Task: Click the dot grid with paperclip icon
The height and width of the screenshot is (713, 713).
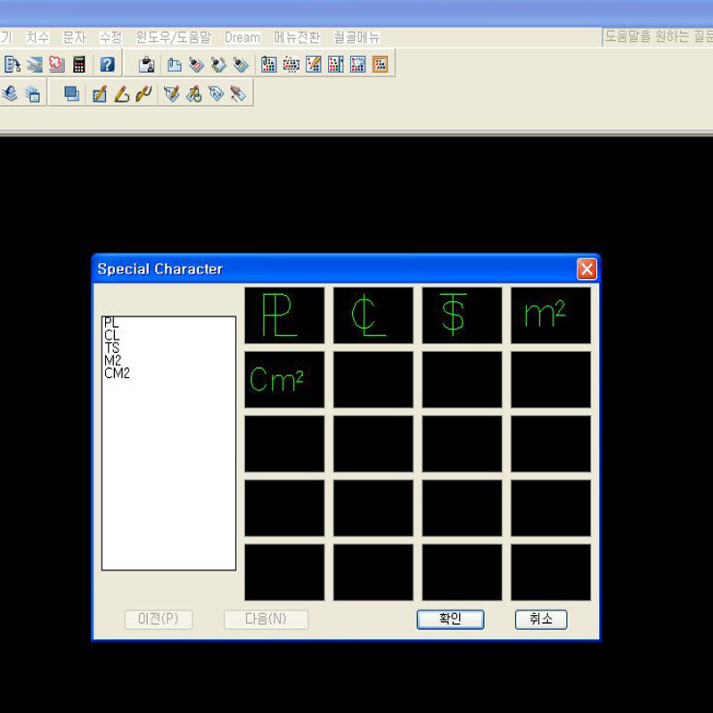Action: pyautogui.click(x=269, y=64)
